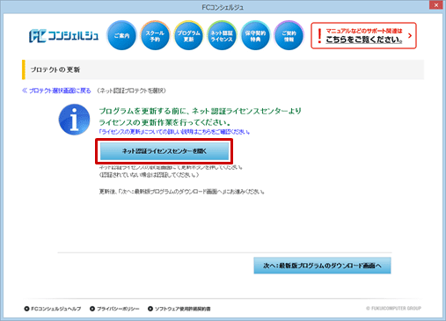Open FCコンシェルジュヘルプ footer link
The image size is (446, 321).
(x=53, y=309)
